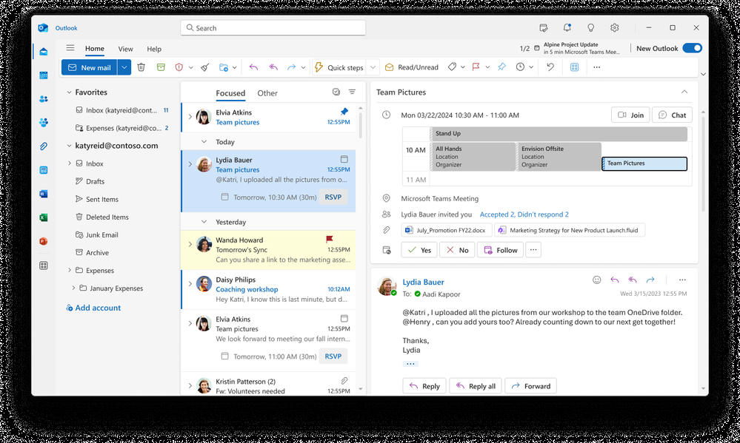This screenshot has height=443, width=740.
Task: Open the Files attachment icon in sidebar
Action: (44, 146)
